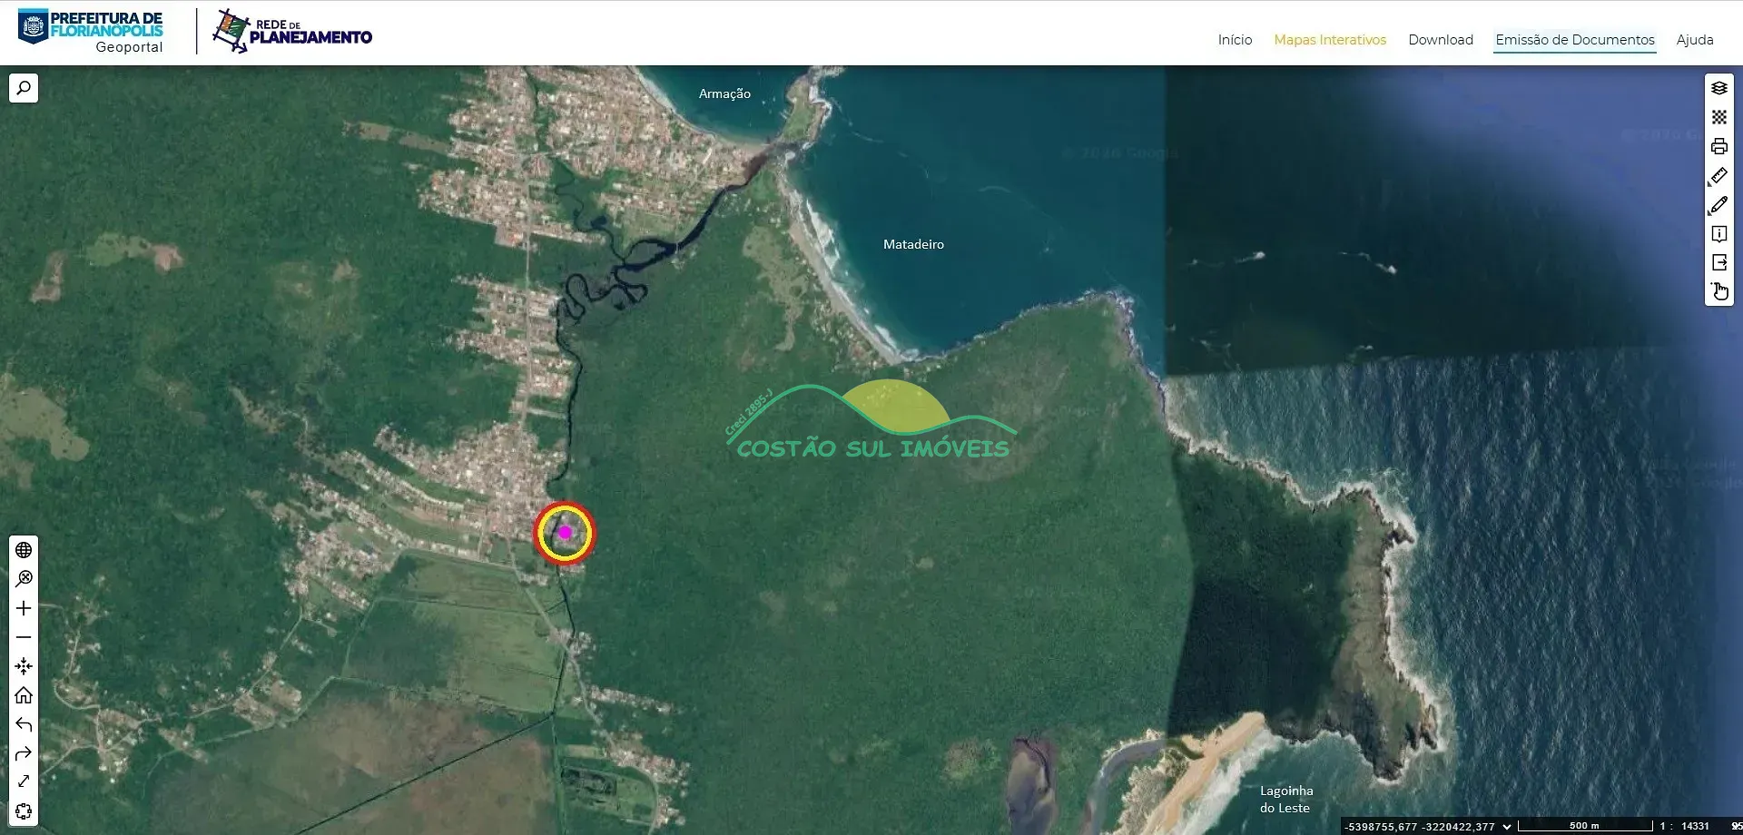Click the map scale value 14331

(1695, 827)
